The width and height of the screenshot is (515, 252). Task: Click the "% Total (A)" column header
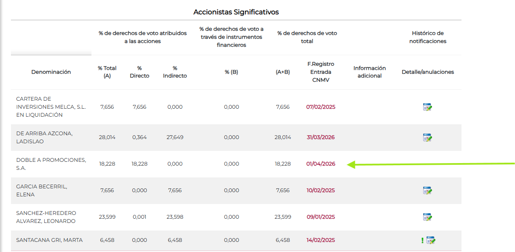(x=107, y=72)
